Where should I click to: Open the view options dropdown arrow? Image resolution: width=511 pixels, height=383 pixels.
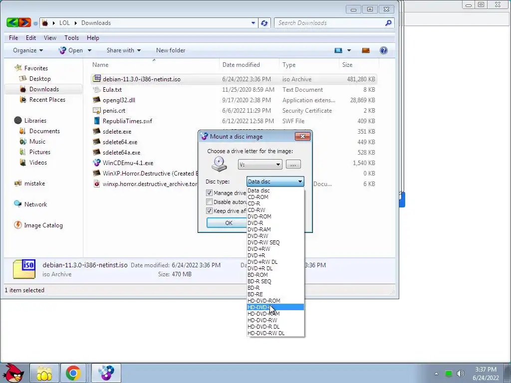[x=349, y=50]
